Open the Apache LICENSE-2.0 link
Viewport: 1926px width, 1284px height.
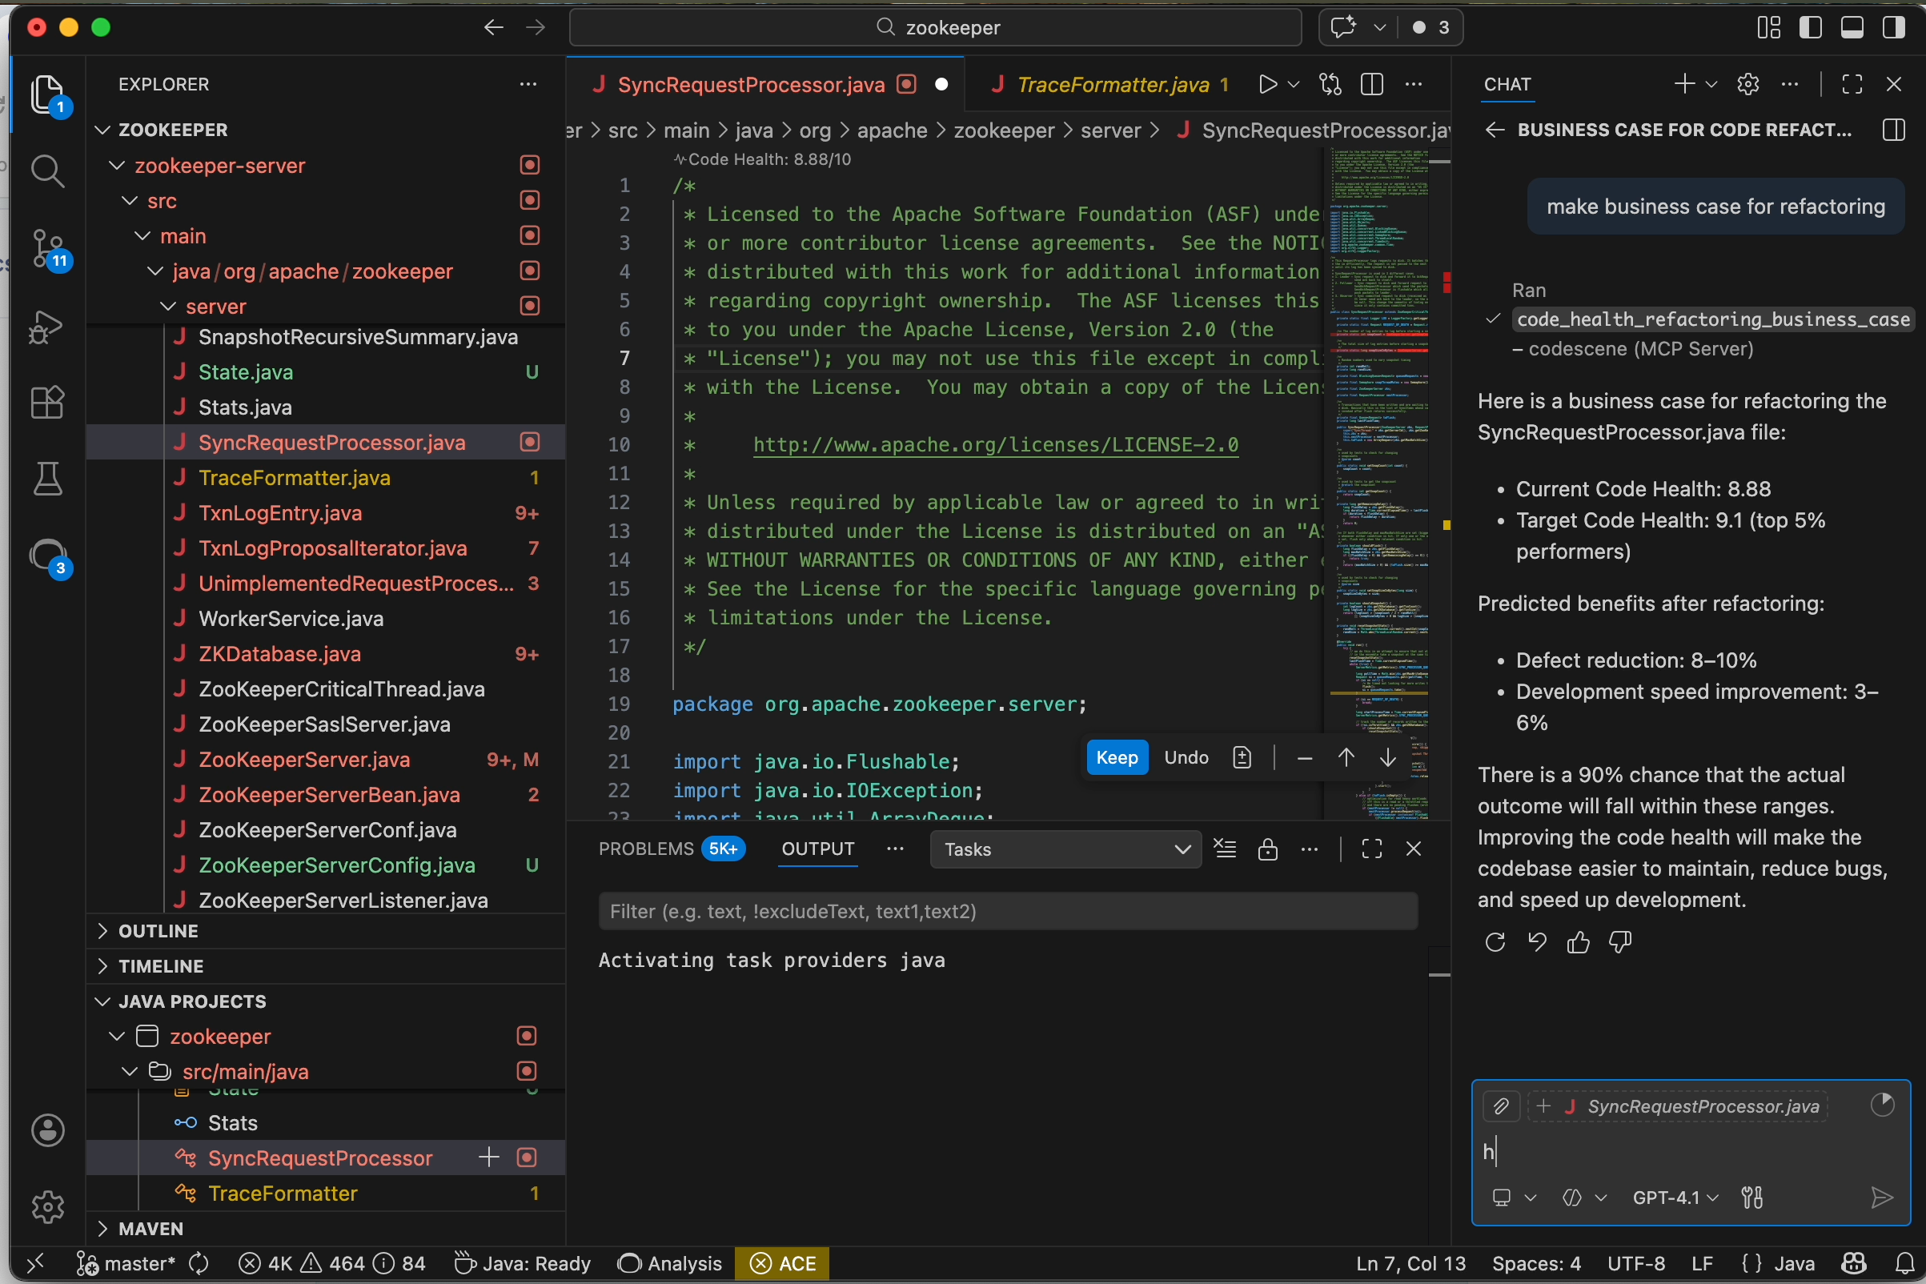click(995, 444)
